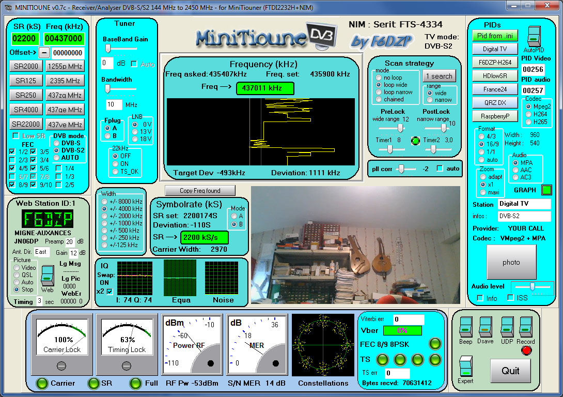Uncheck FEC 1/2 checkbox

coord(12,151)
